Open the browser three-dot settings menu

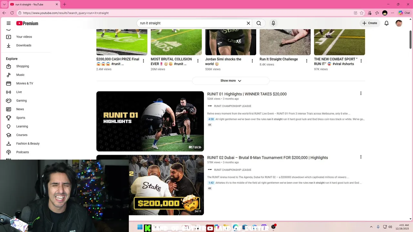[x=392, y=13]
